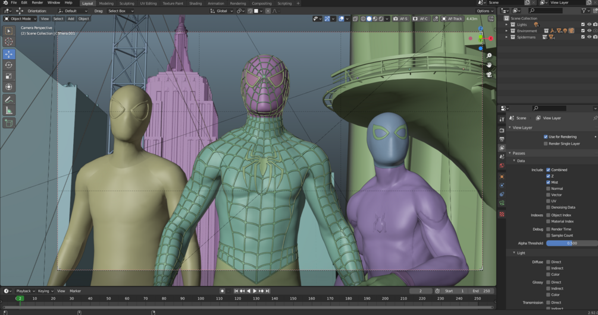Open the Object Mode dropdown
This screenshot has height=315, width=598.
(21, 19)
